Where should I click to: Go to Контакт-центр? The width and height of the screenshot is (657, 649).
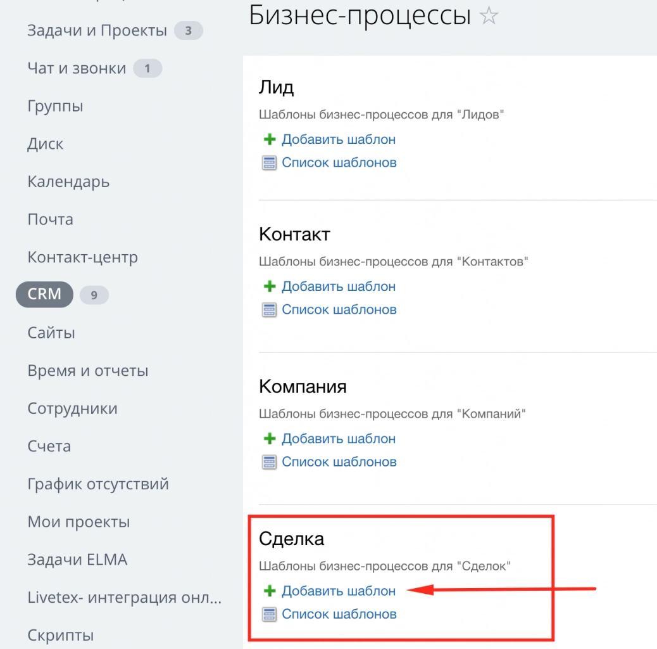click(x=84, y=257)
